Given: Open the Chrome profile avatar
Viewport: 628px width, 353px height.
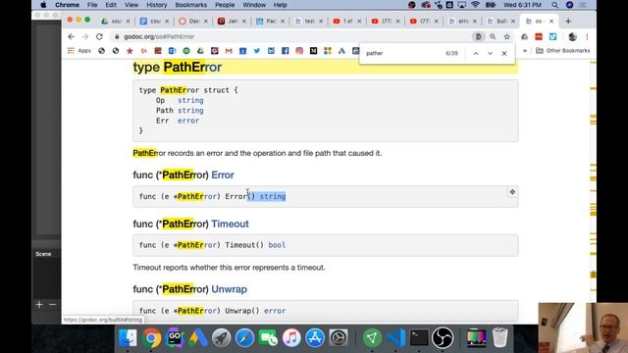Looking at the screenshot, I should click(x=572, y=36).
